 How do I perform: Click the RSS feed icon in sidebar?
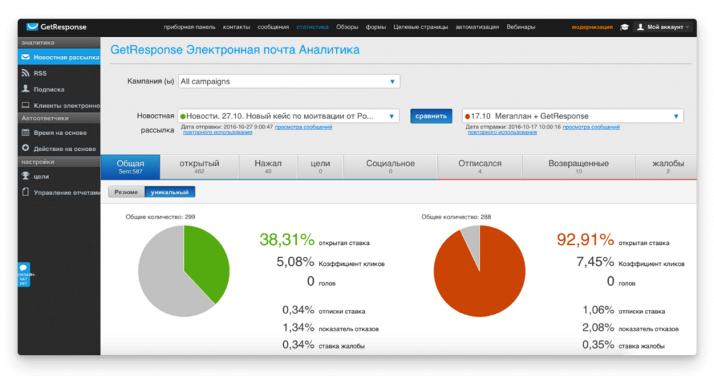26,73
